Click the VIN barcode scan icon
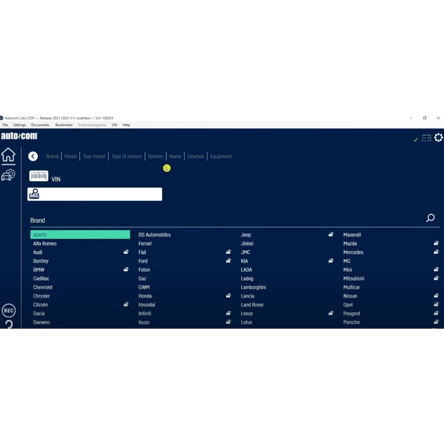Image resolution: width=444 pixels, height=444 pixels. [x=39, y=176]
